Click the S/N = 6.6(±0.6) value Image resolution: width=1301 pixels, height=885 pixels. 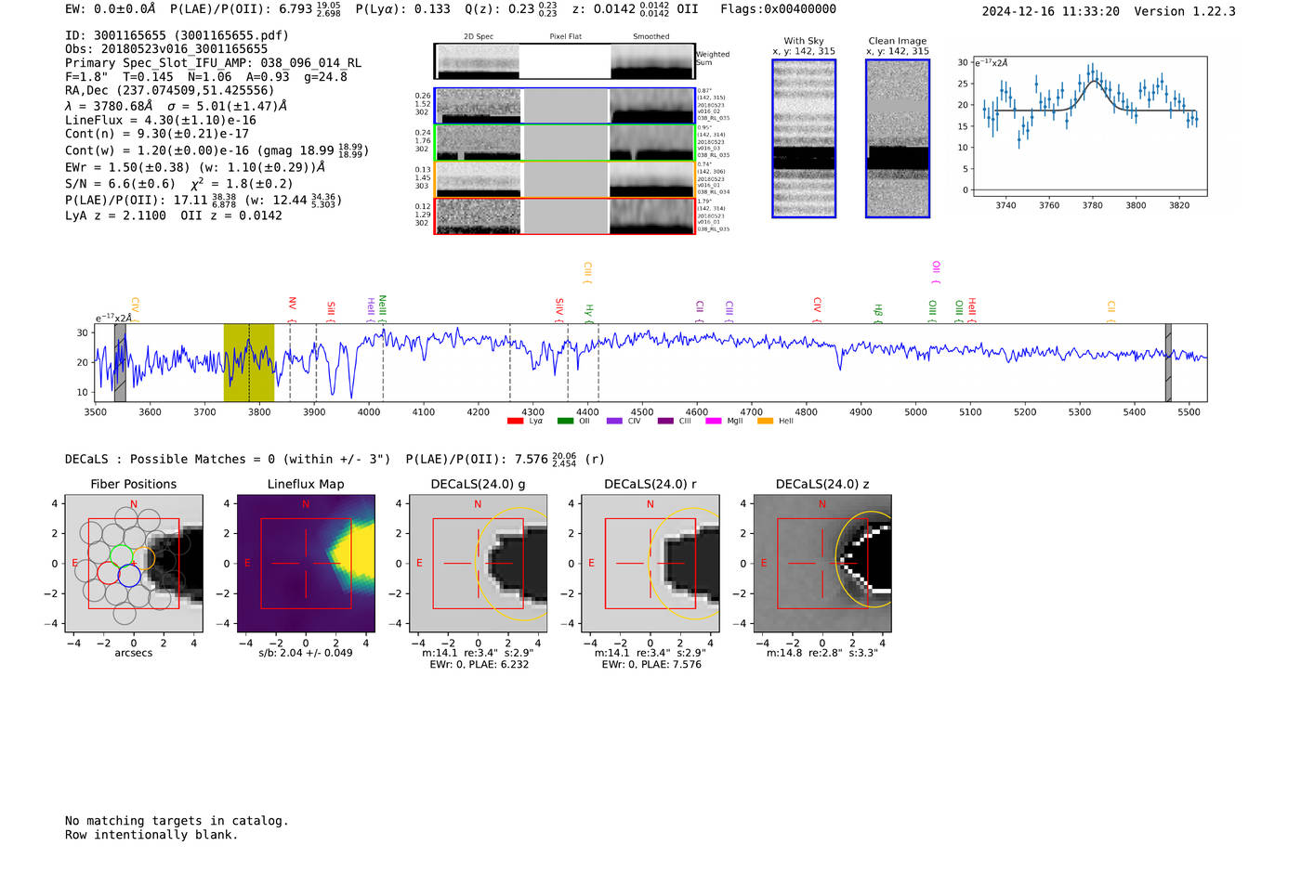tap(120, 184)
